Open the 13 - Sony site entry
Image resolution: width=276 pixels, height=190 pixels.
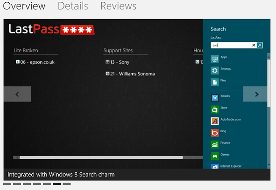[117, 62]
